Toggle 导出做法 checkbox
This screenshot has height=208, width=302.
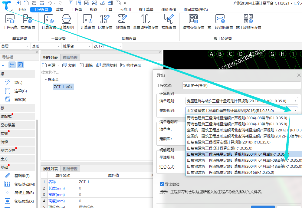coord(162,184)
